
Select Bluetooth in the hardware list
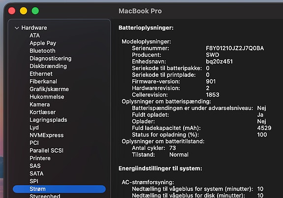point(42,51)
